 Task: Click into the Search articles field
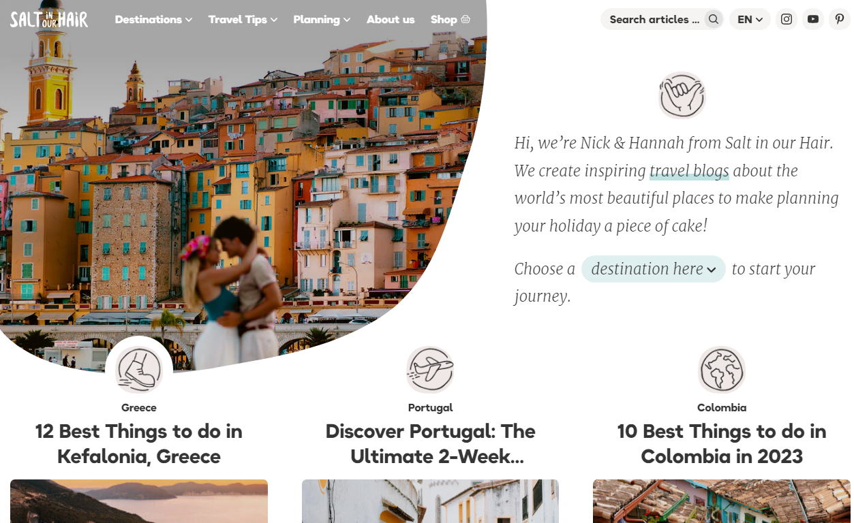(654, 19)
